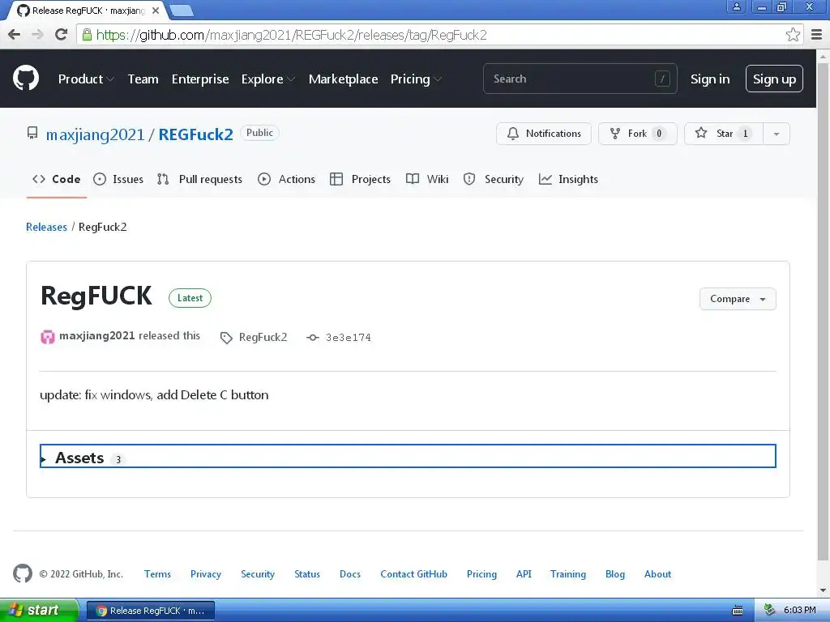Click the tag icon next to RegFuck2

[226, 338]
